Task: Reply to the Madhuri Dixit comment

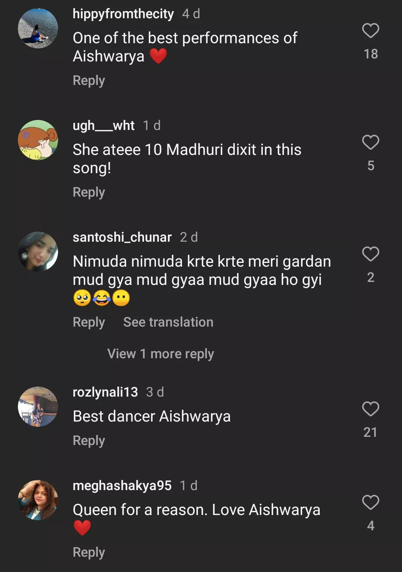Action: coord(89,192)
